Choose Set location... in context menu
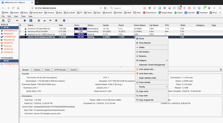 point(152,52)
